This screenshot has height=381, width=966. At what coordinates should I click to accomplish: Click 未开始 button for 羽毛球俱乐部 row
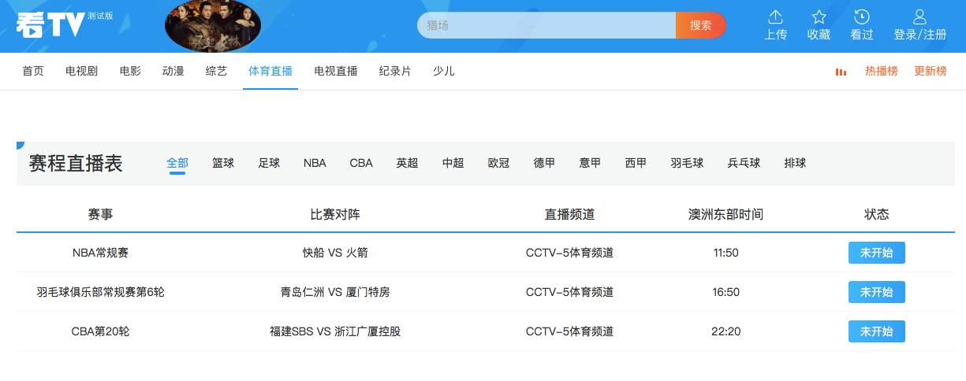pyautogui.click(x=877, y=292)
